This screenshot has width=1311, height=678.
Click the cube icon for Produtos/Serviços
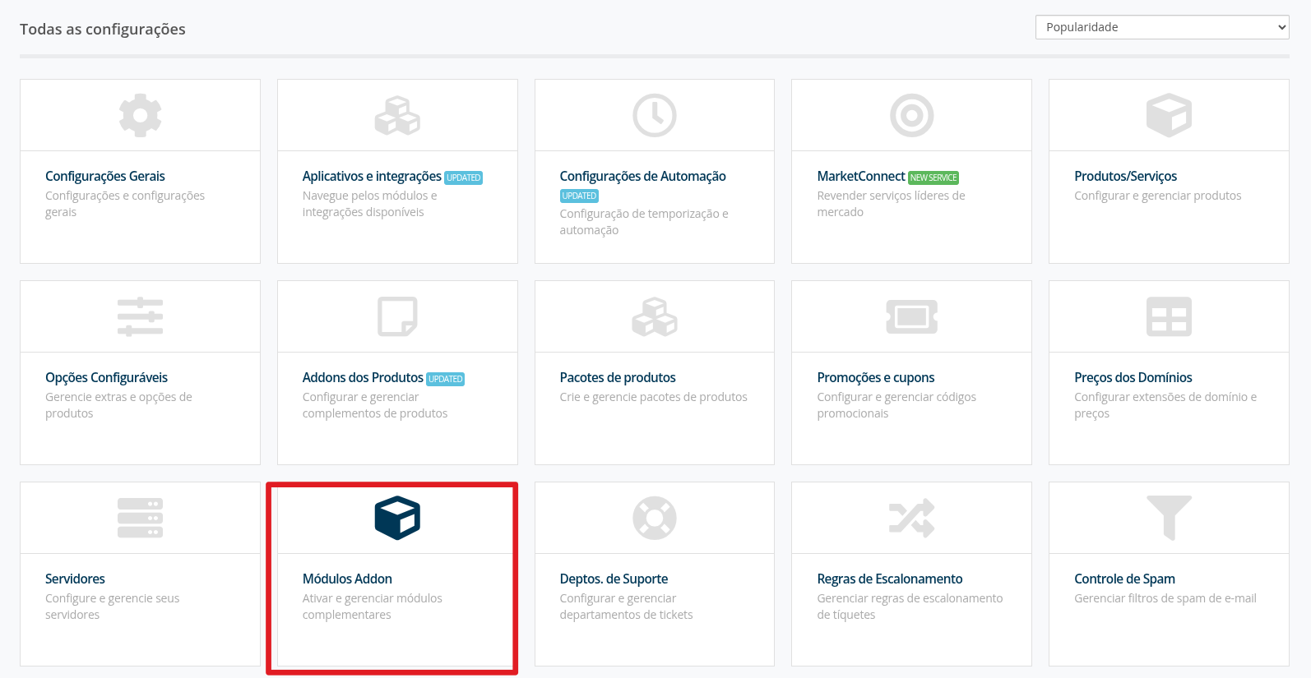[x=1169, y=115]
